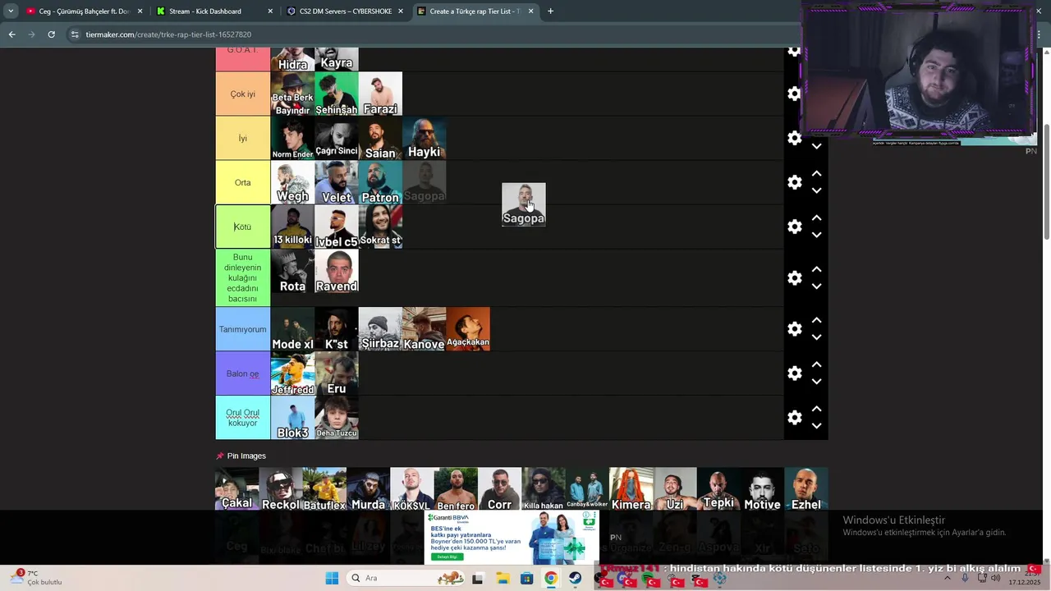Open settings gear for Rota and Ravend row
The image size is (1051, 591).
(x=794, y=278)
